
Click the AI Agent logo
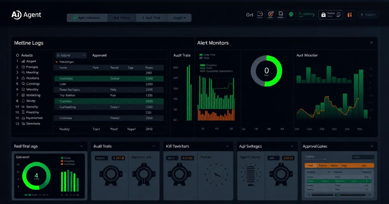pyautogui.click(x=26, y=15)
